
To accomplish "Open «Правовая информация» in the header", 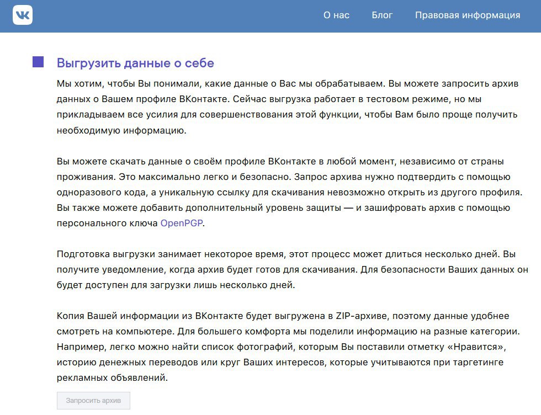I will [x=468, y=15].
